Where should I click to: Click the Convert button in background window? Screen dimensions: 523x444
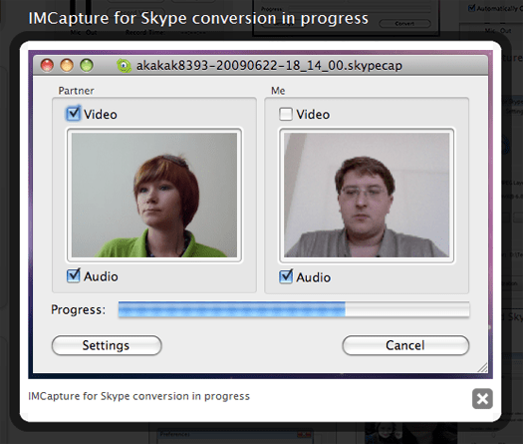pyautogui.click(x=404, y=23)
